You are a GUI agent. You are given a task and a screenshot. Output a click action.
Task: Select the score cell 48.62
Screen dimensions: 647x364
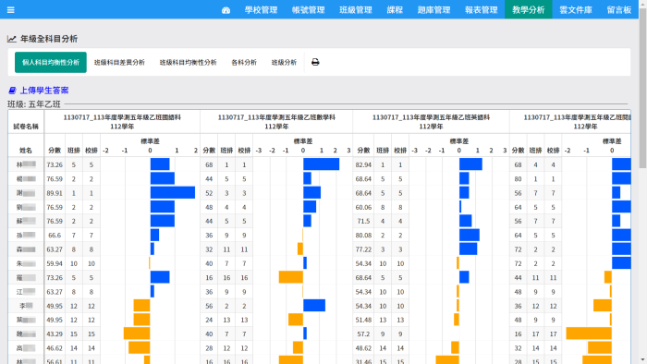click(x=363, y=348)
